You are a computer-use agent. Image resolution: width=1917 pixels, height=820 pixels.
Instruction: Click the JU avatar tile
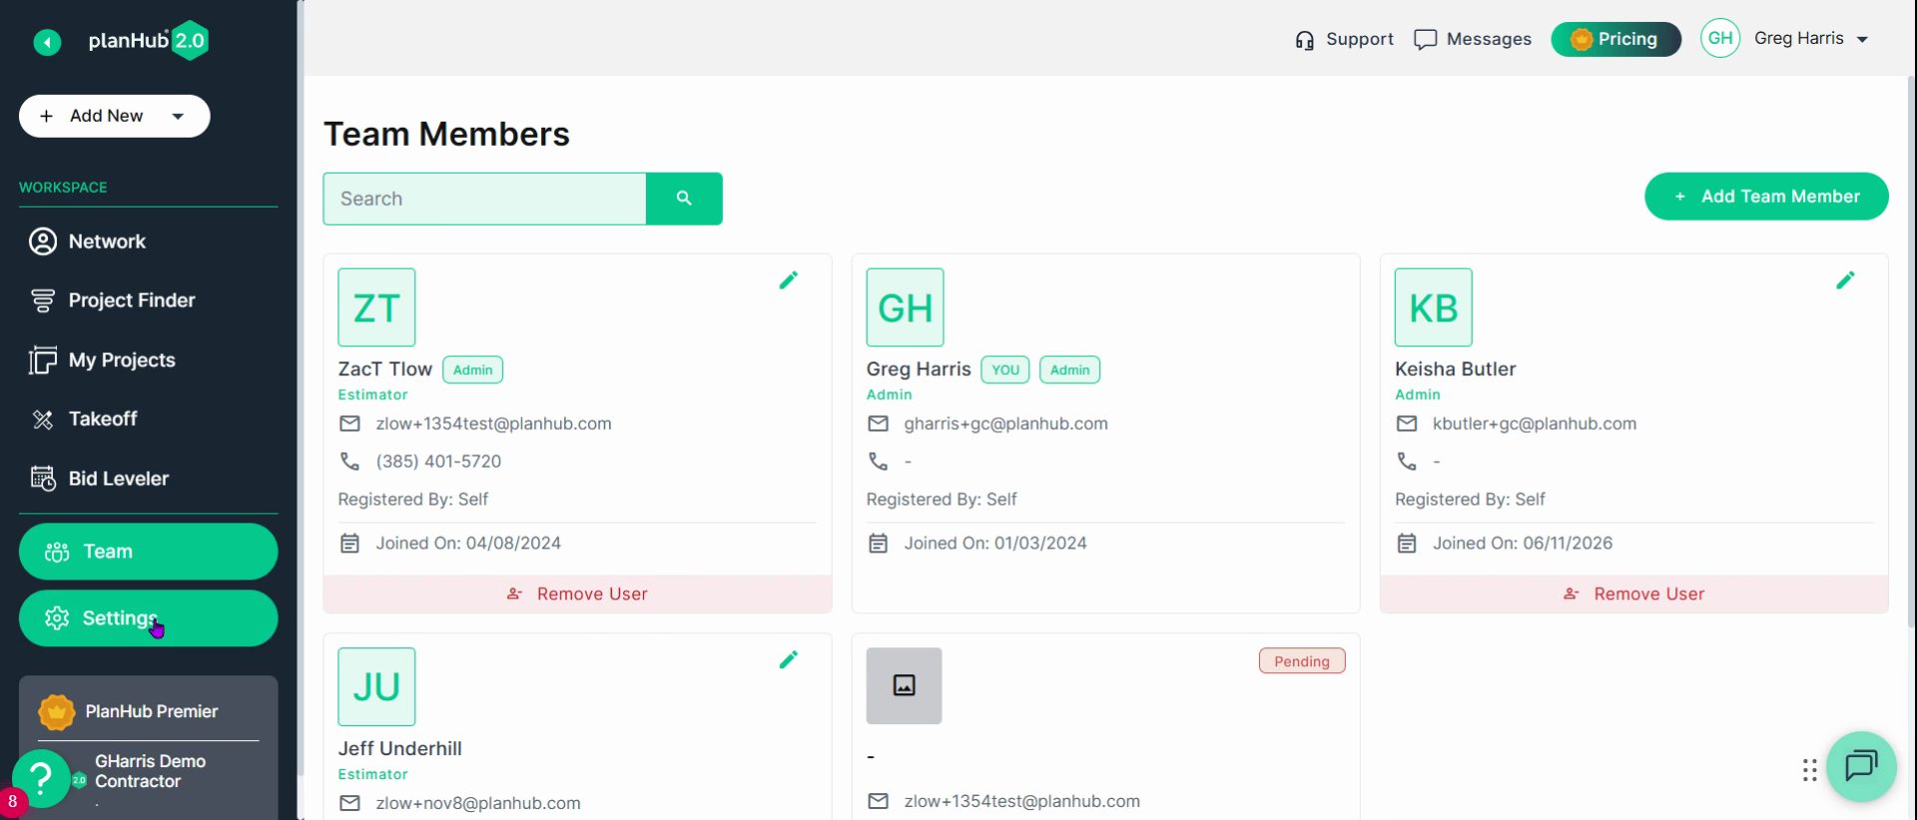(x=376, y=686)
